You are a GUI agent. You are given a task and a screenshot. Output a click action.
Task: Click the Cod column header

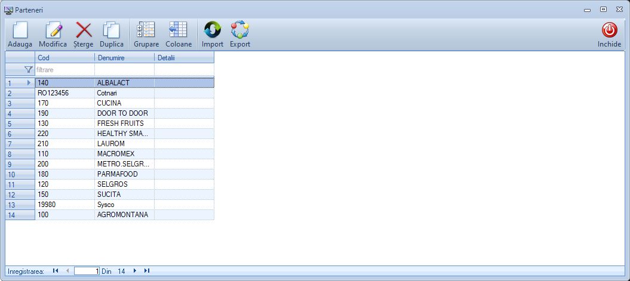click(65, 58)
